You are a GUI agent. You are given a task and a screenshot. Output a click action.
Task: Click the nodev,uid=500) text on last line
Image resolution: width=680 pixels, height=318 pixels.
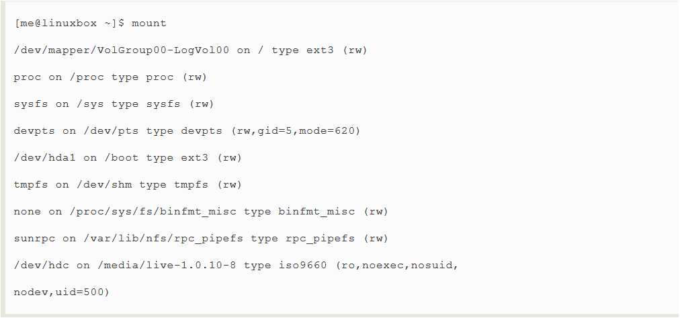tap(62, 292)
